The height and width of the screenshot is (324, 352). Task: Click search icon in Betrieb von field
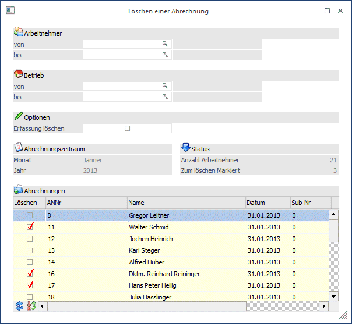(x=165, y=86)
